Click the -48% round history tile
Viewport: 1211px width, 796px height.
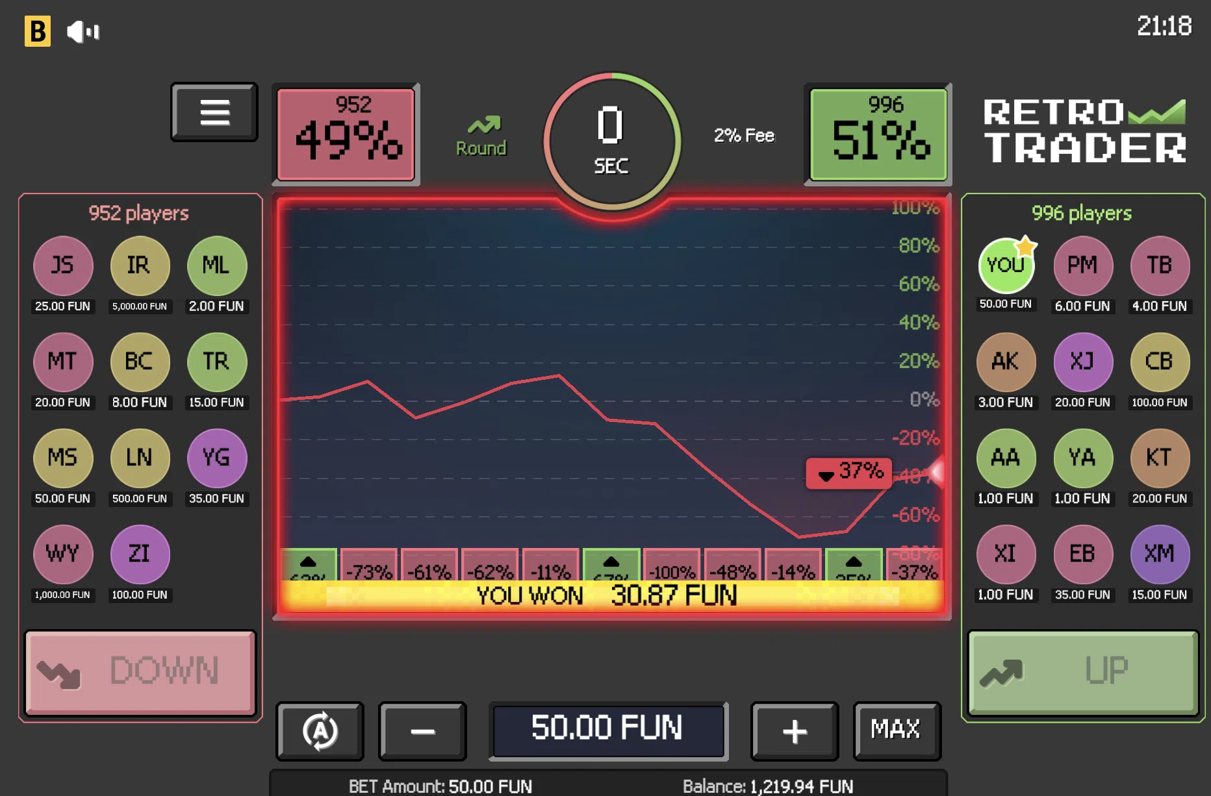732,565
